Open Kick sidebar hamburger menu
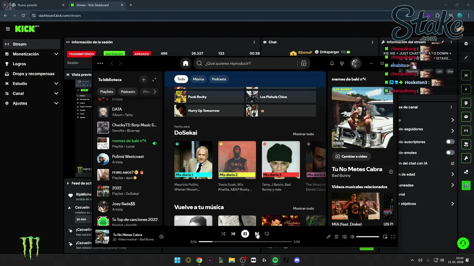Screen dimensions: 474x266 click(8, 29)
